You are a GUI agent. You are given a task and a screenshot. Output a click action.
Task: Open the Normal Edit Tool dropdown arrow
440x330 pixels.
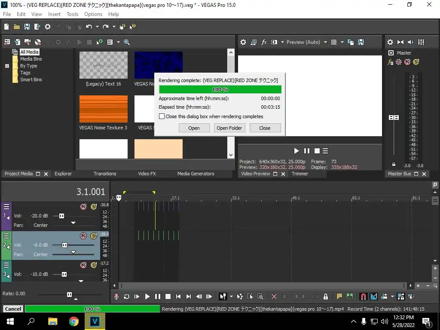pyautogui.click(x=231, y=296)
